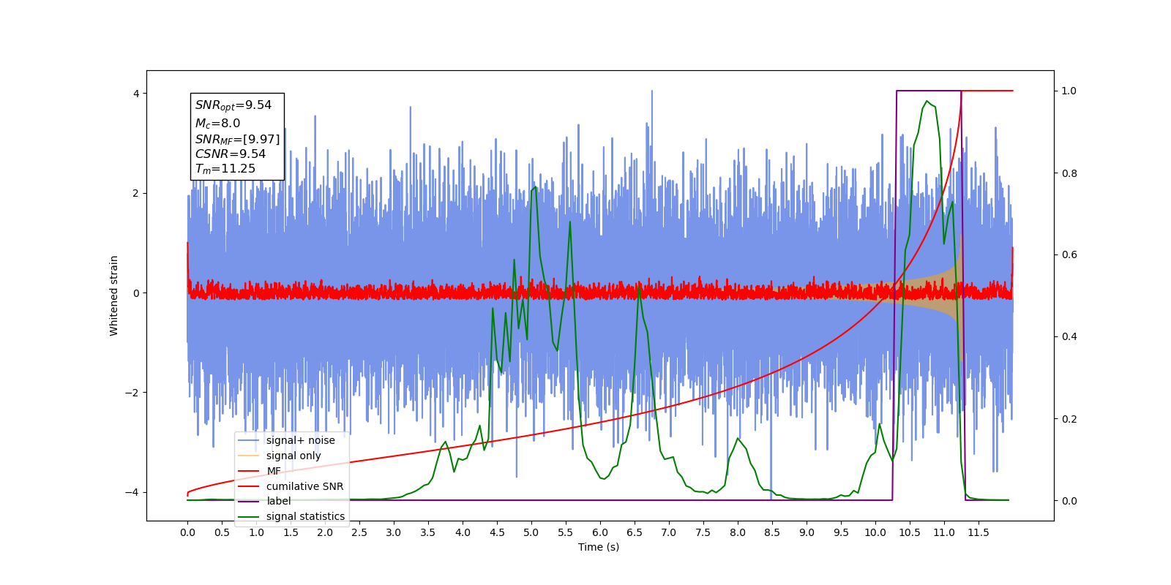Click the x-axis tick label 11.5
1171x585 pixels.
pos(979,532)
